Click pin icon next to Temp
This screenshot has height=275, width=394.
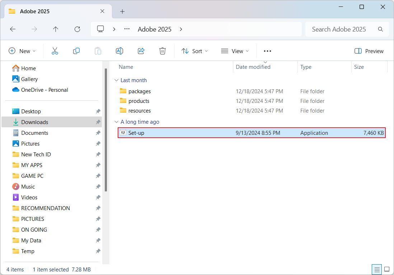click(98, 251)
